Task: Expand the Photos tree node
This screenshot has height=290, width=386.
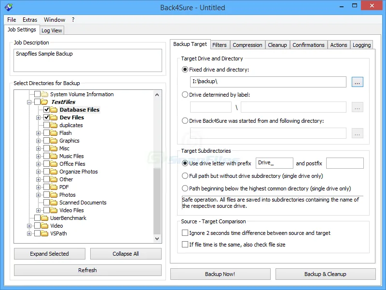Action: pos(38,195)
